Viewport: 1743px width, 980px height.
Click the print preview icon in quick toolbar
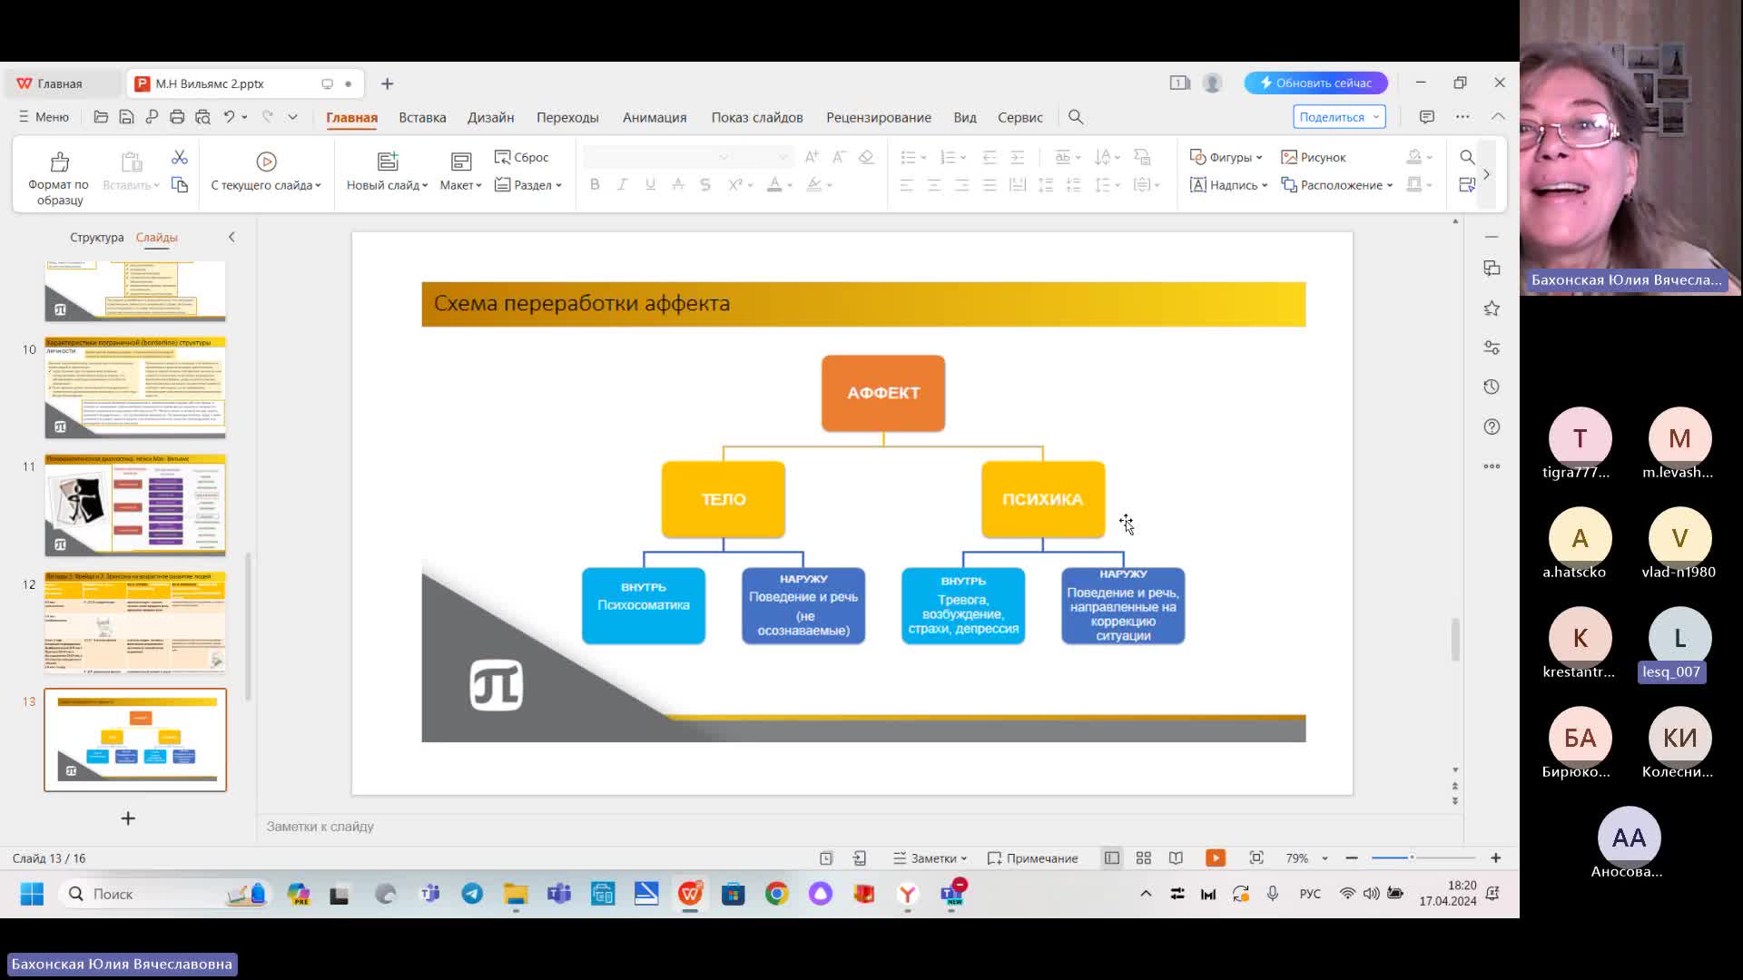tap(202, 117)
